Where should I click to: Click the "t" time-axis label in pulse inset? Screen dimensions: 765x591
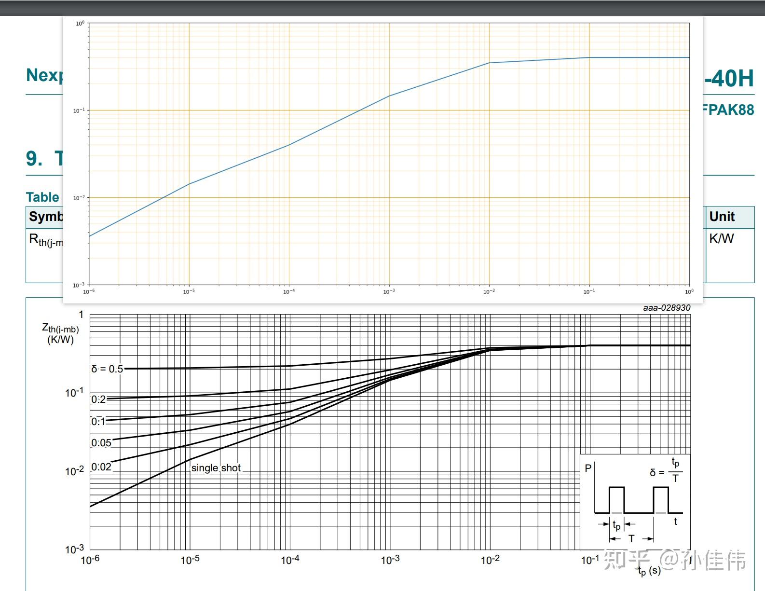coord(675,522)
